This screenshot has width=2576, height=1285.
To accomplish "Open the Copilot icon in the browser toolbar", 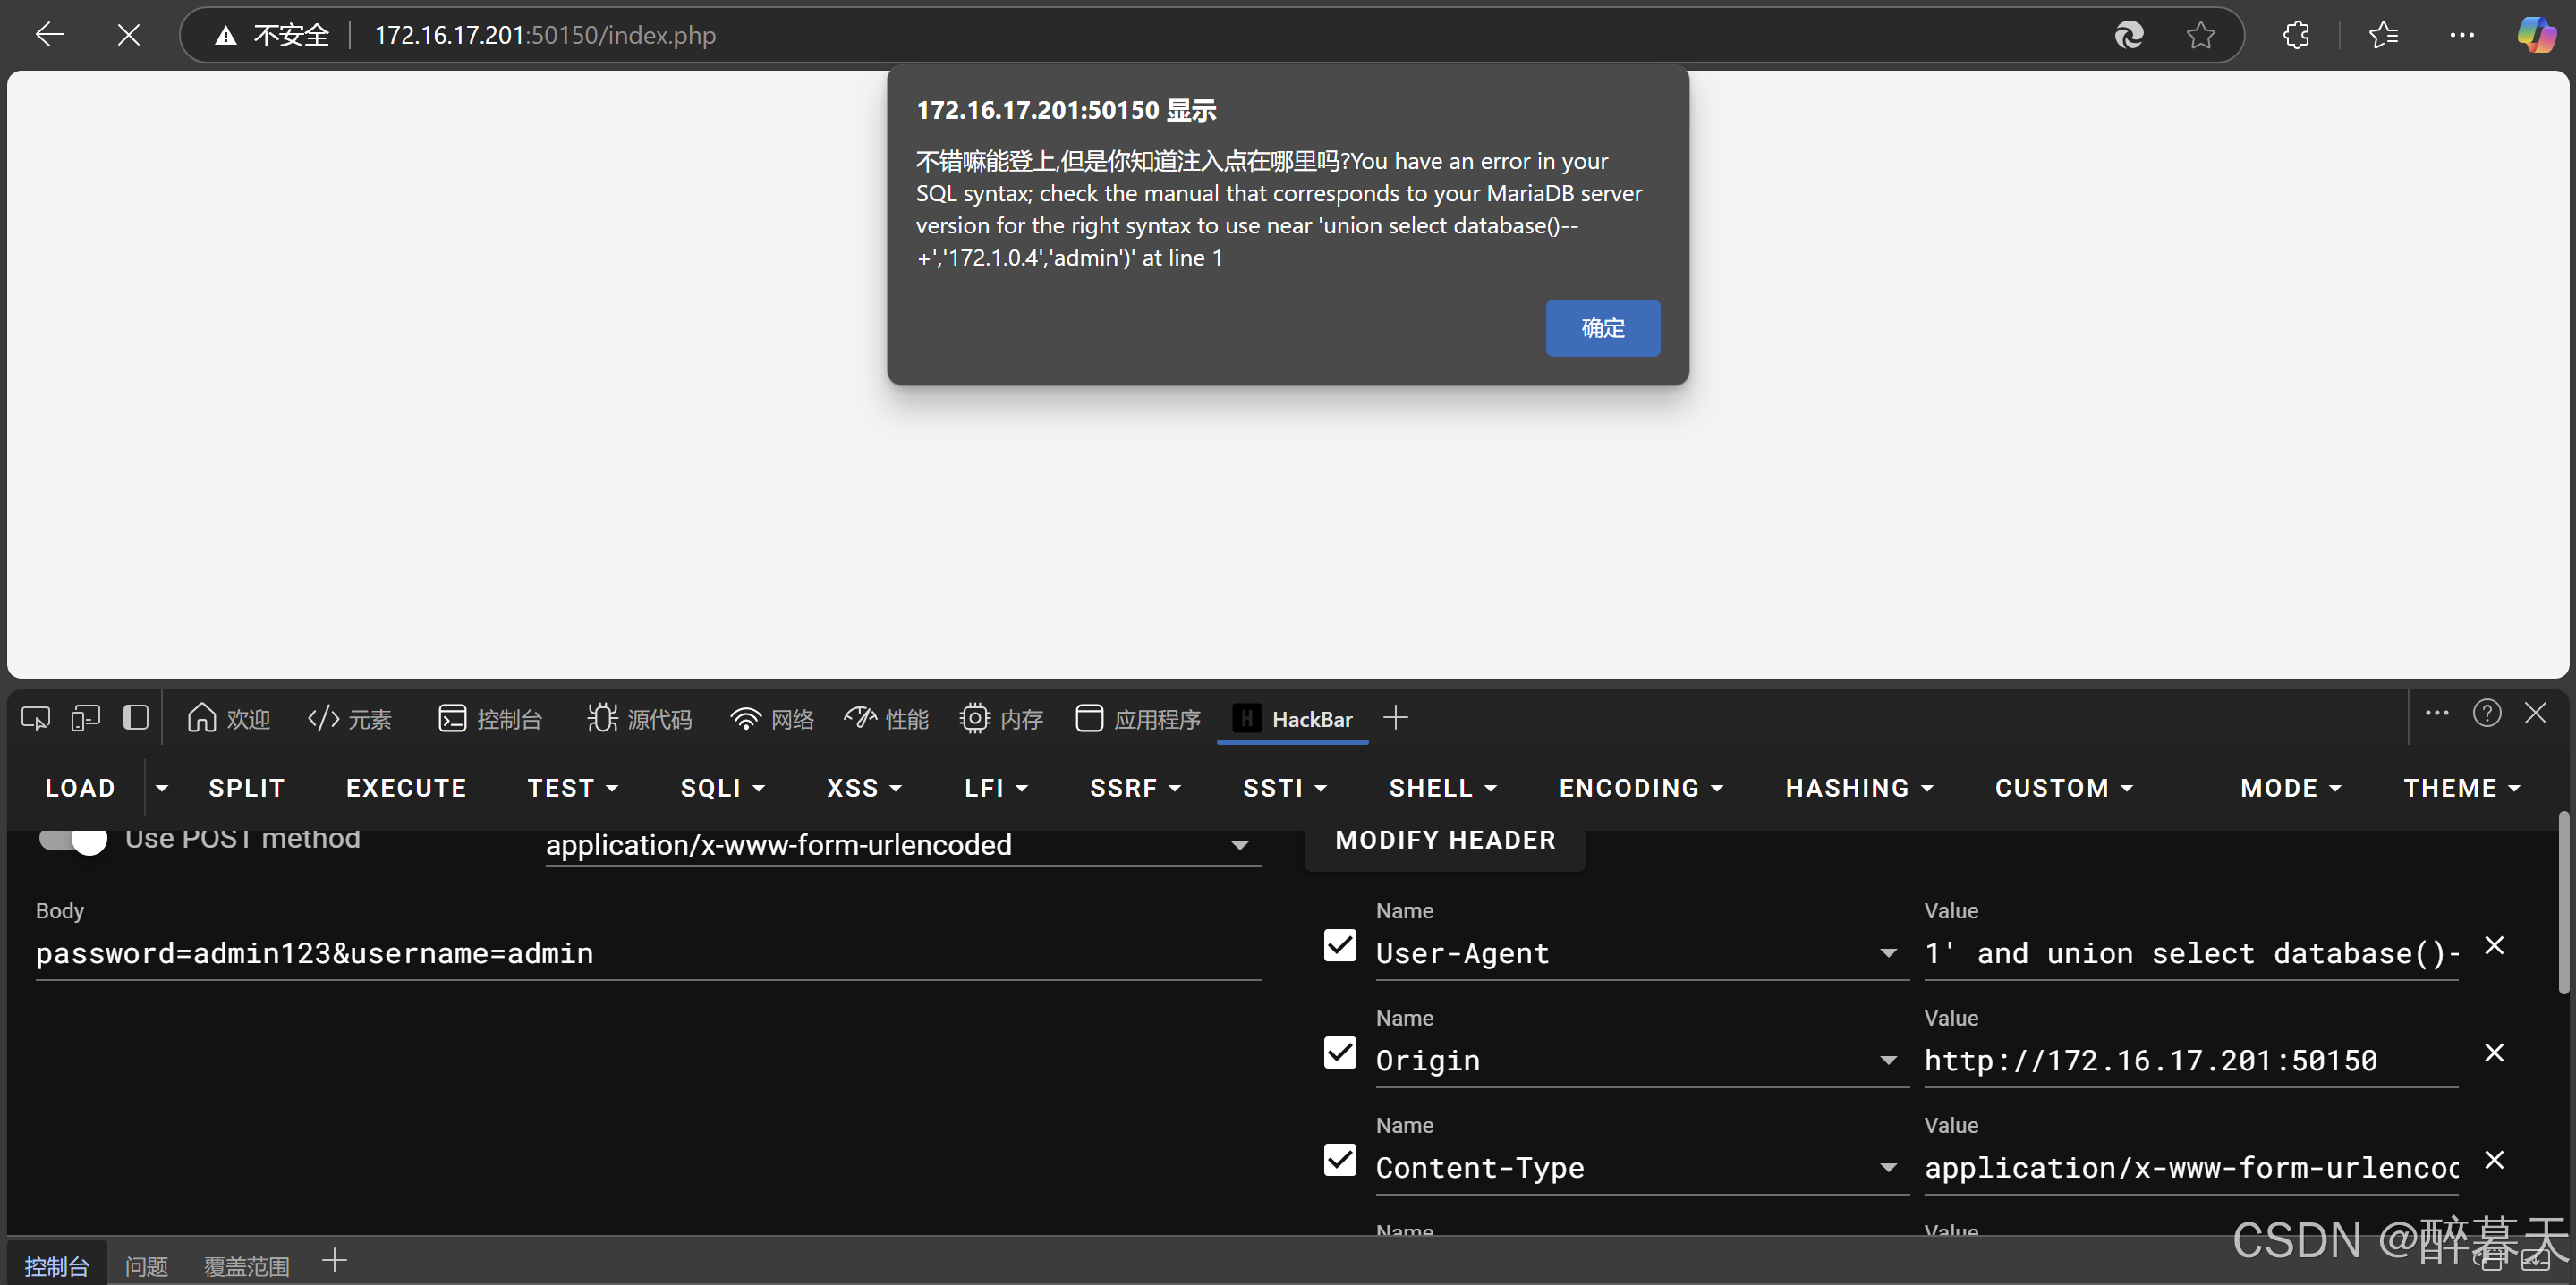I will 2536,36.
